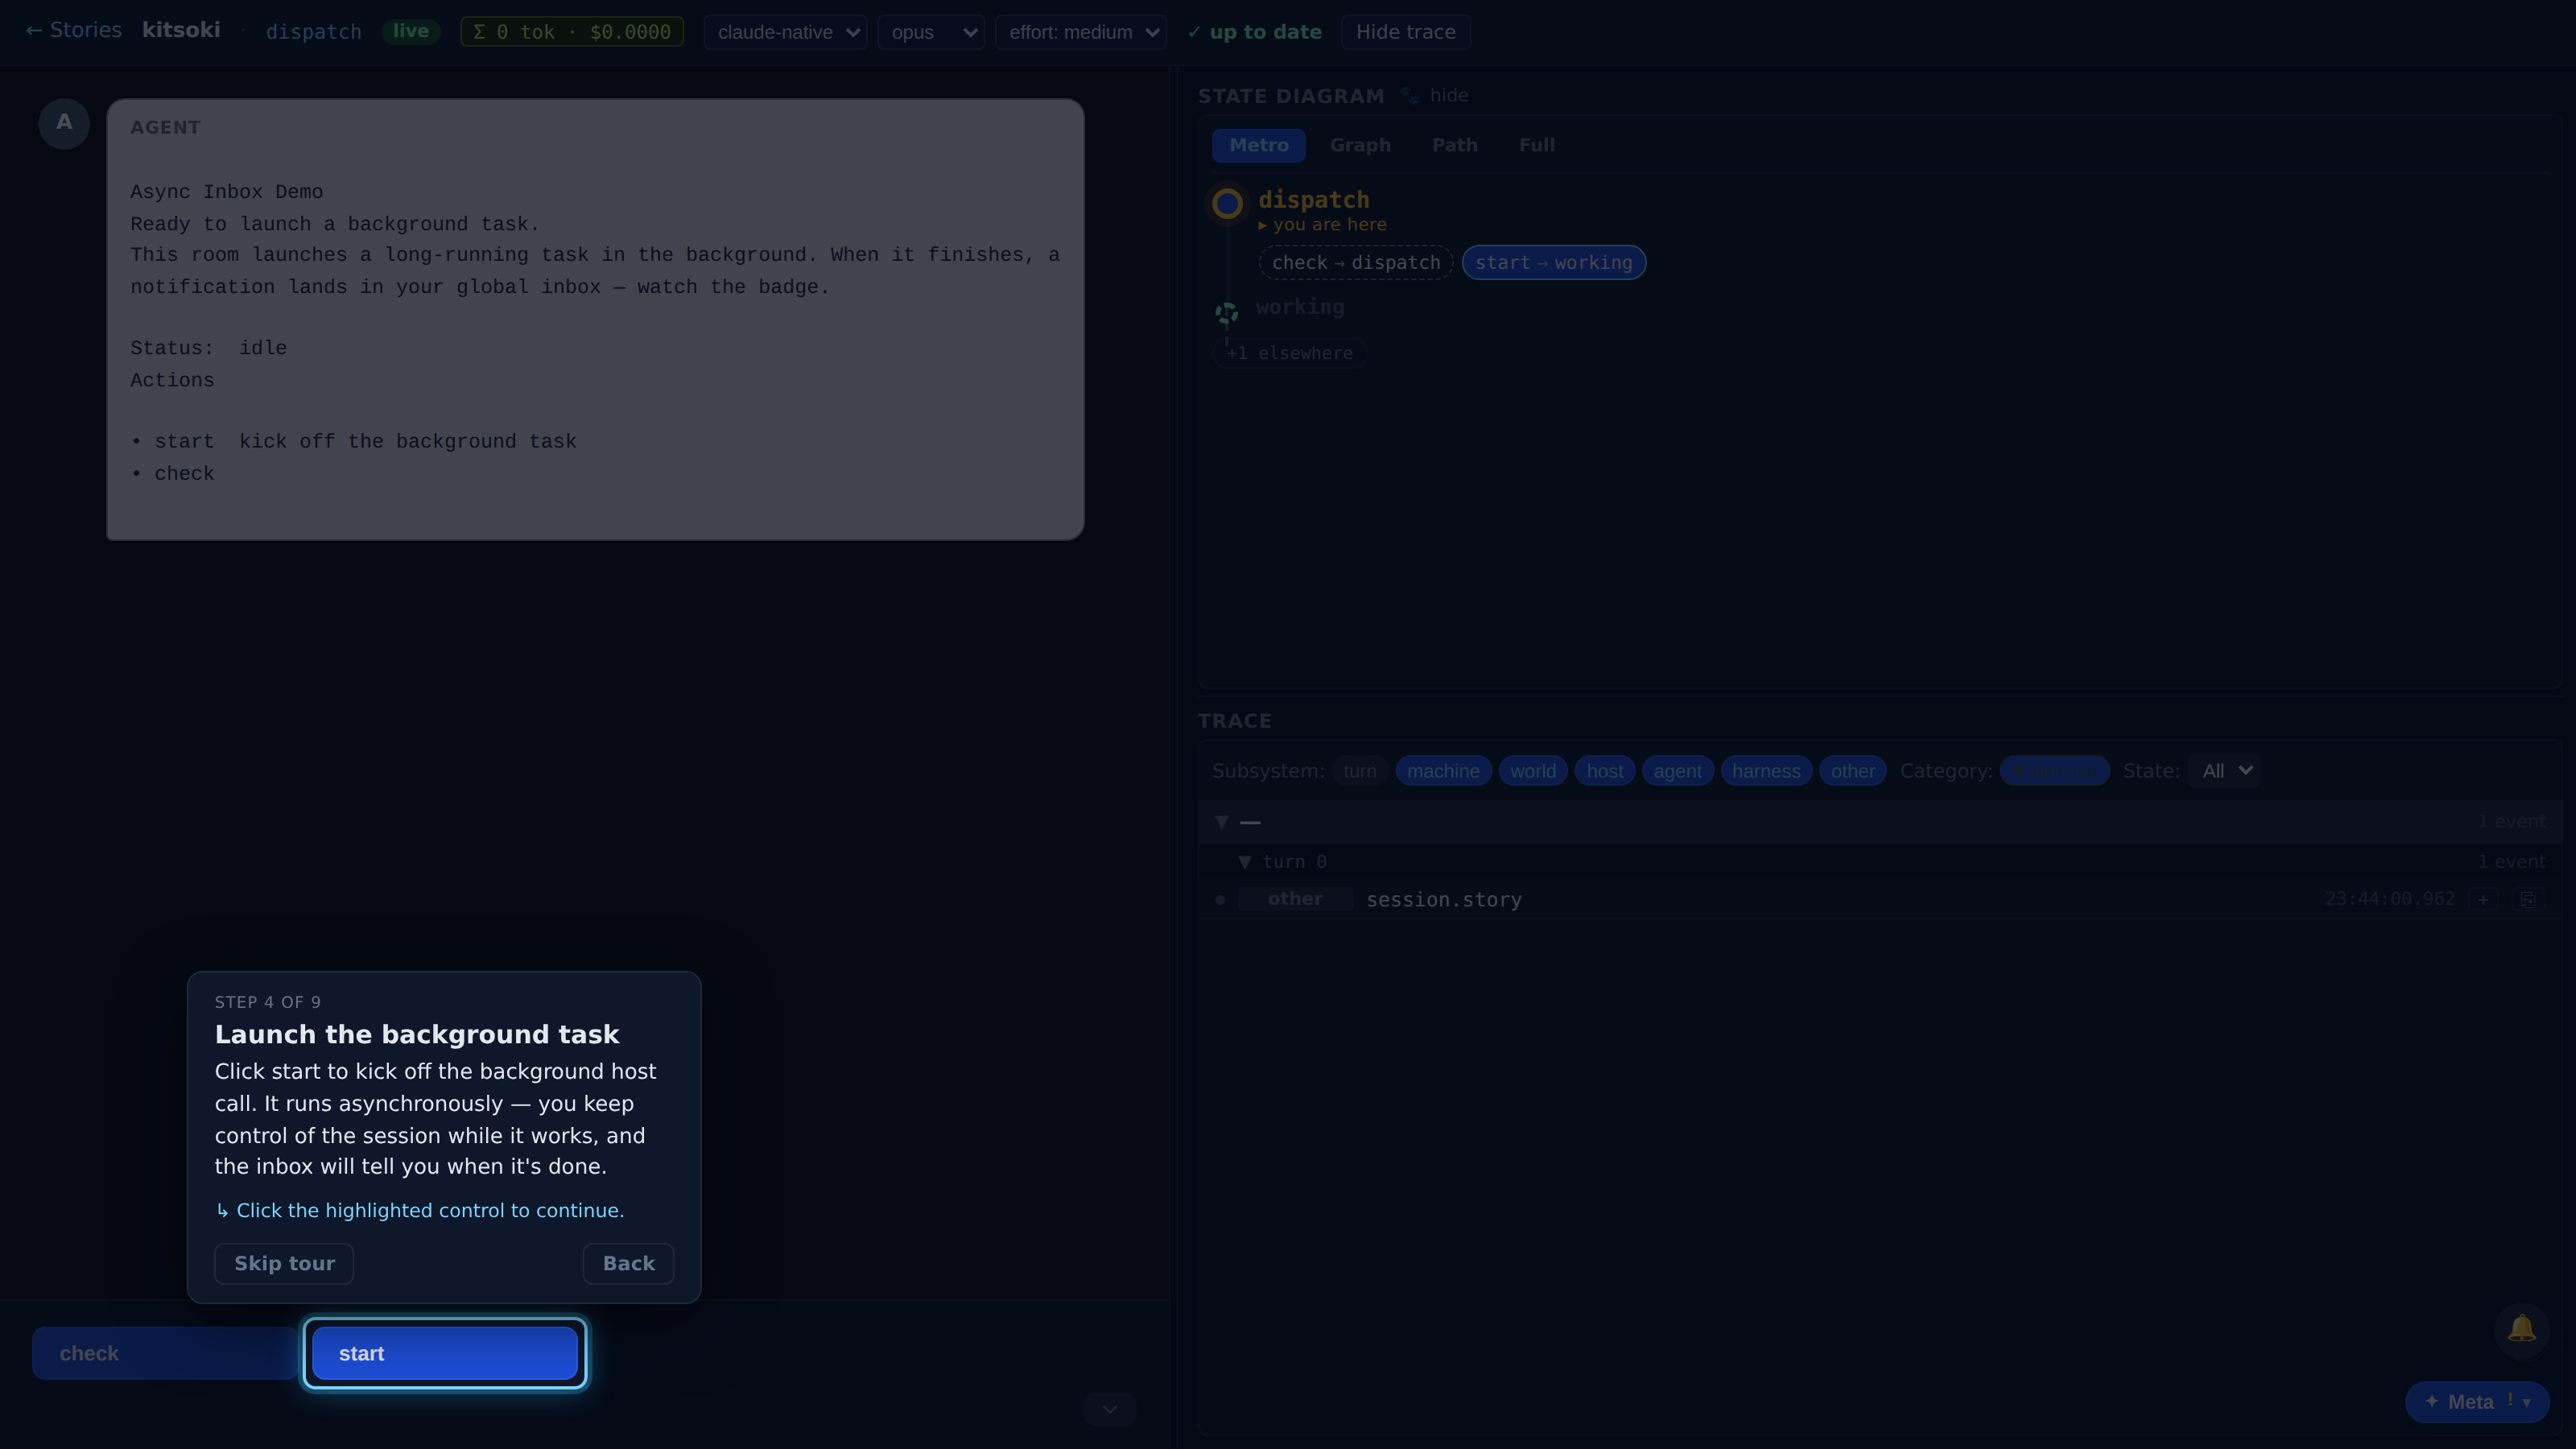2576x1449 pixels.
Task: Switch to the Graph diagram tab
Action: (x=1360, y=145)
